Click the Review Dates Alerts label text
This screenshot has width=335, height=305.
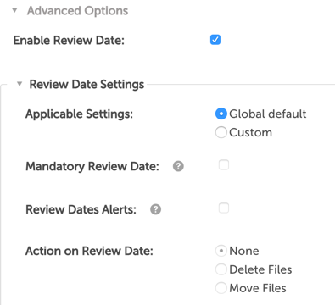coord(81,209)
